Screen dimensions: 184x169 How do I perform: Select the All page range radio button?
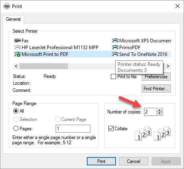click(x=16, y=111)
